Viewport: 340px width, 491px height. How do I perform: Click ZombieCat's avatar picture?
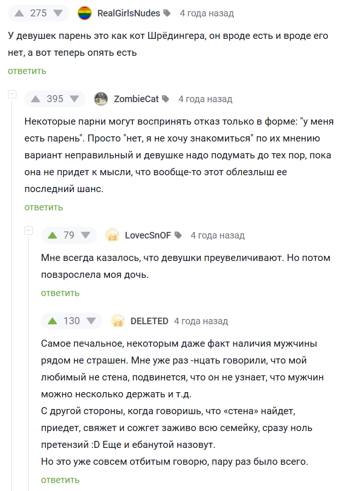(x=101, y=99)
